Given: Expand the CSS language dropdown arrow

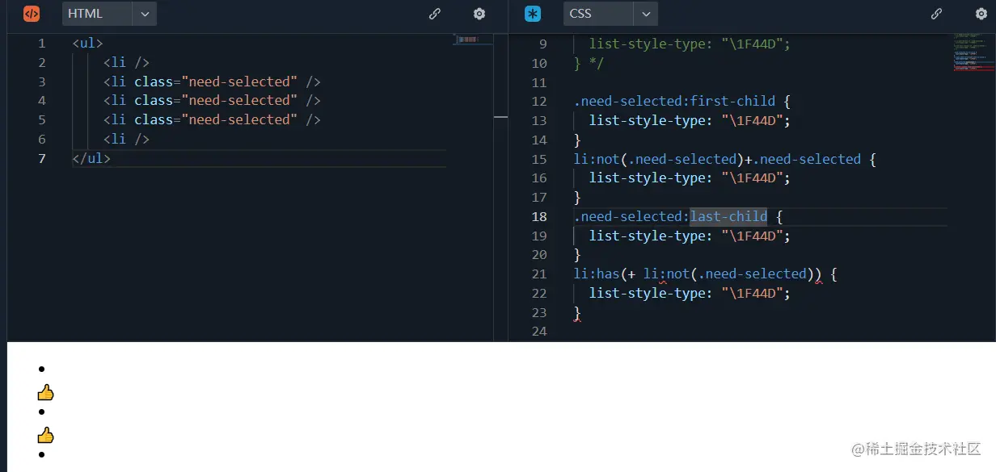Looking at the screenshot, I should point(645,14).
